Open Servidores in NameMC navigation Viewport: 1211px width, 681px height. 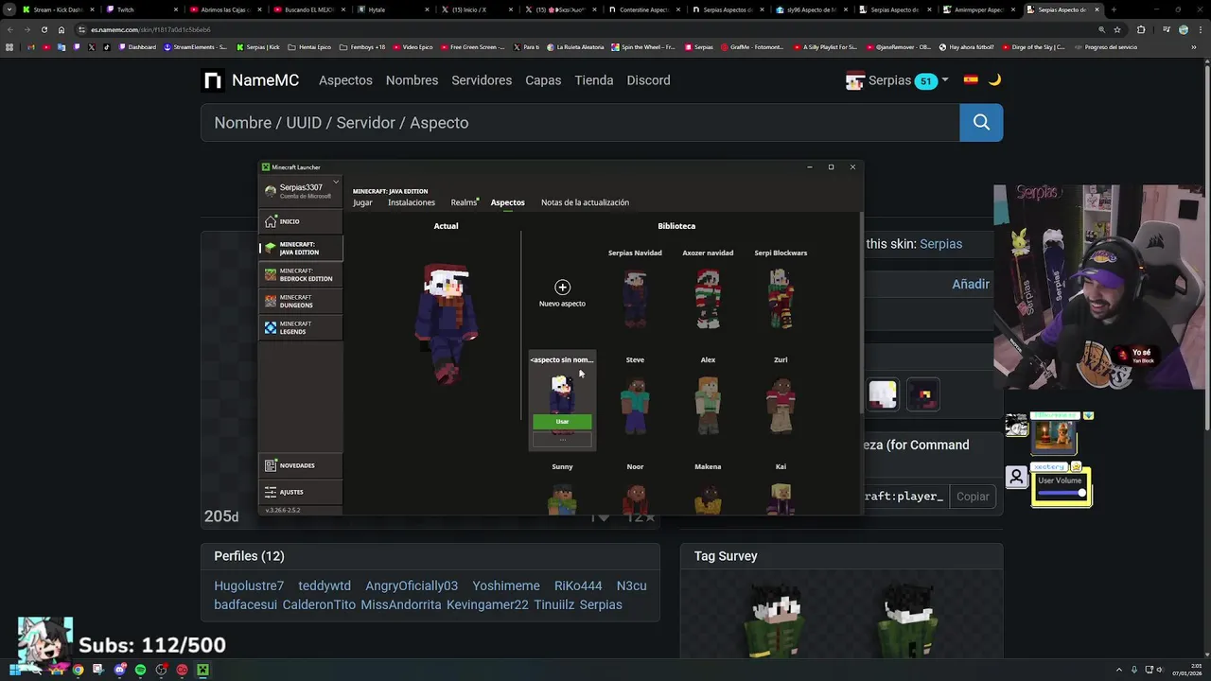pyautogui.click(x=482, y=80)
